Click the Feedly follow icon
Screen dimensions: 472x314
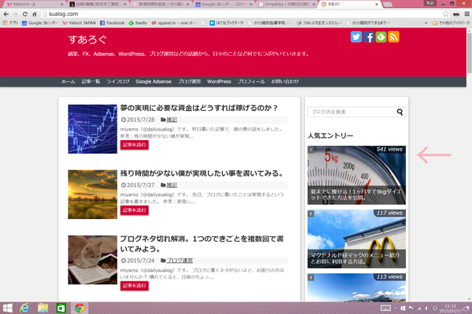point(381,37)
